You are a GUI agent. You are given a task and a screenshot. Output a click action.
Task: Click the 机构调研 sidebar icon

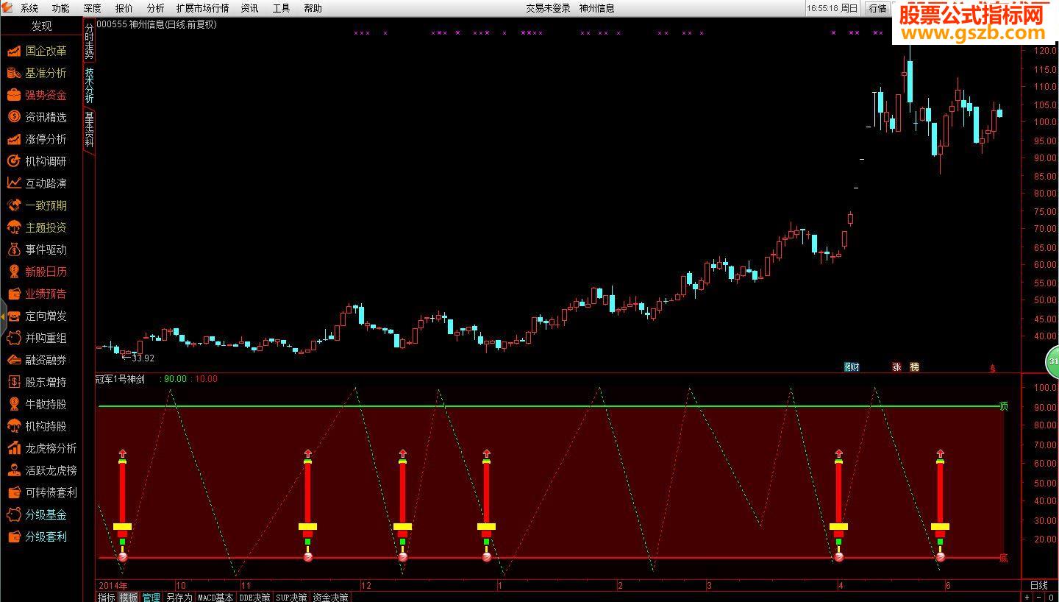pos(14,161)
